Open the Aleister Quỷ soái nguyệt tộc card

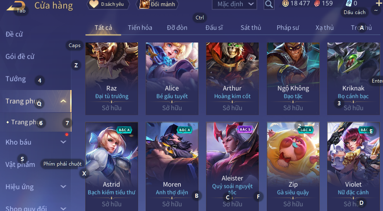click(x=232, y=166)
